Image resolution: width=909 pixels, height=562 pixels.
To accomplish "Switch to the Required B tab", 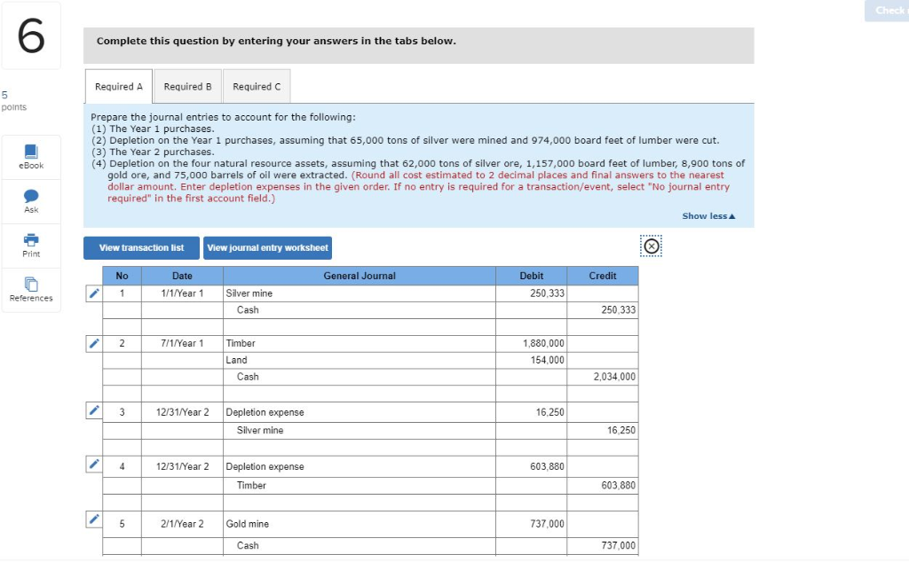I will [187, 86].
